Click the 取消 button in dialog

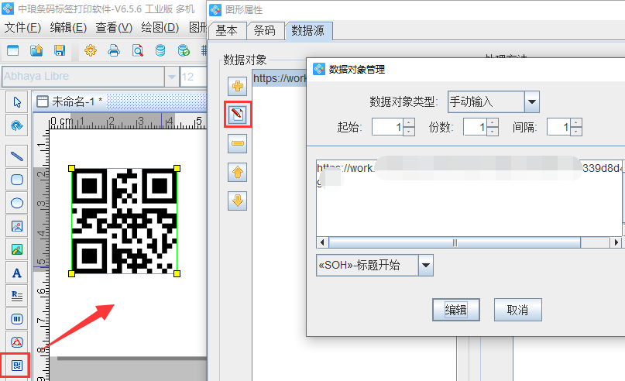518,310
